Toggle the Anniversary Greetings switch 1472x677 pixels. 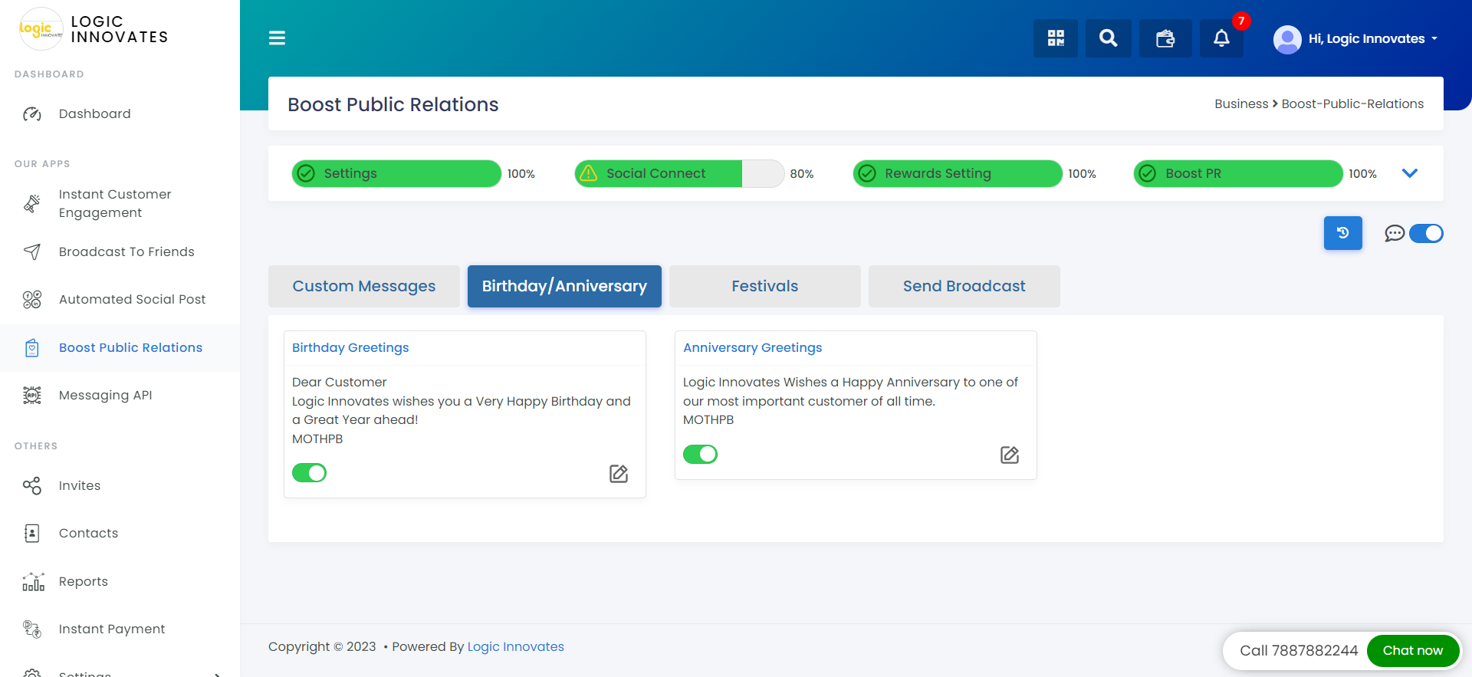[701, 455]
